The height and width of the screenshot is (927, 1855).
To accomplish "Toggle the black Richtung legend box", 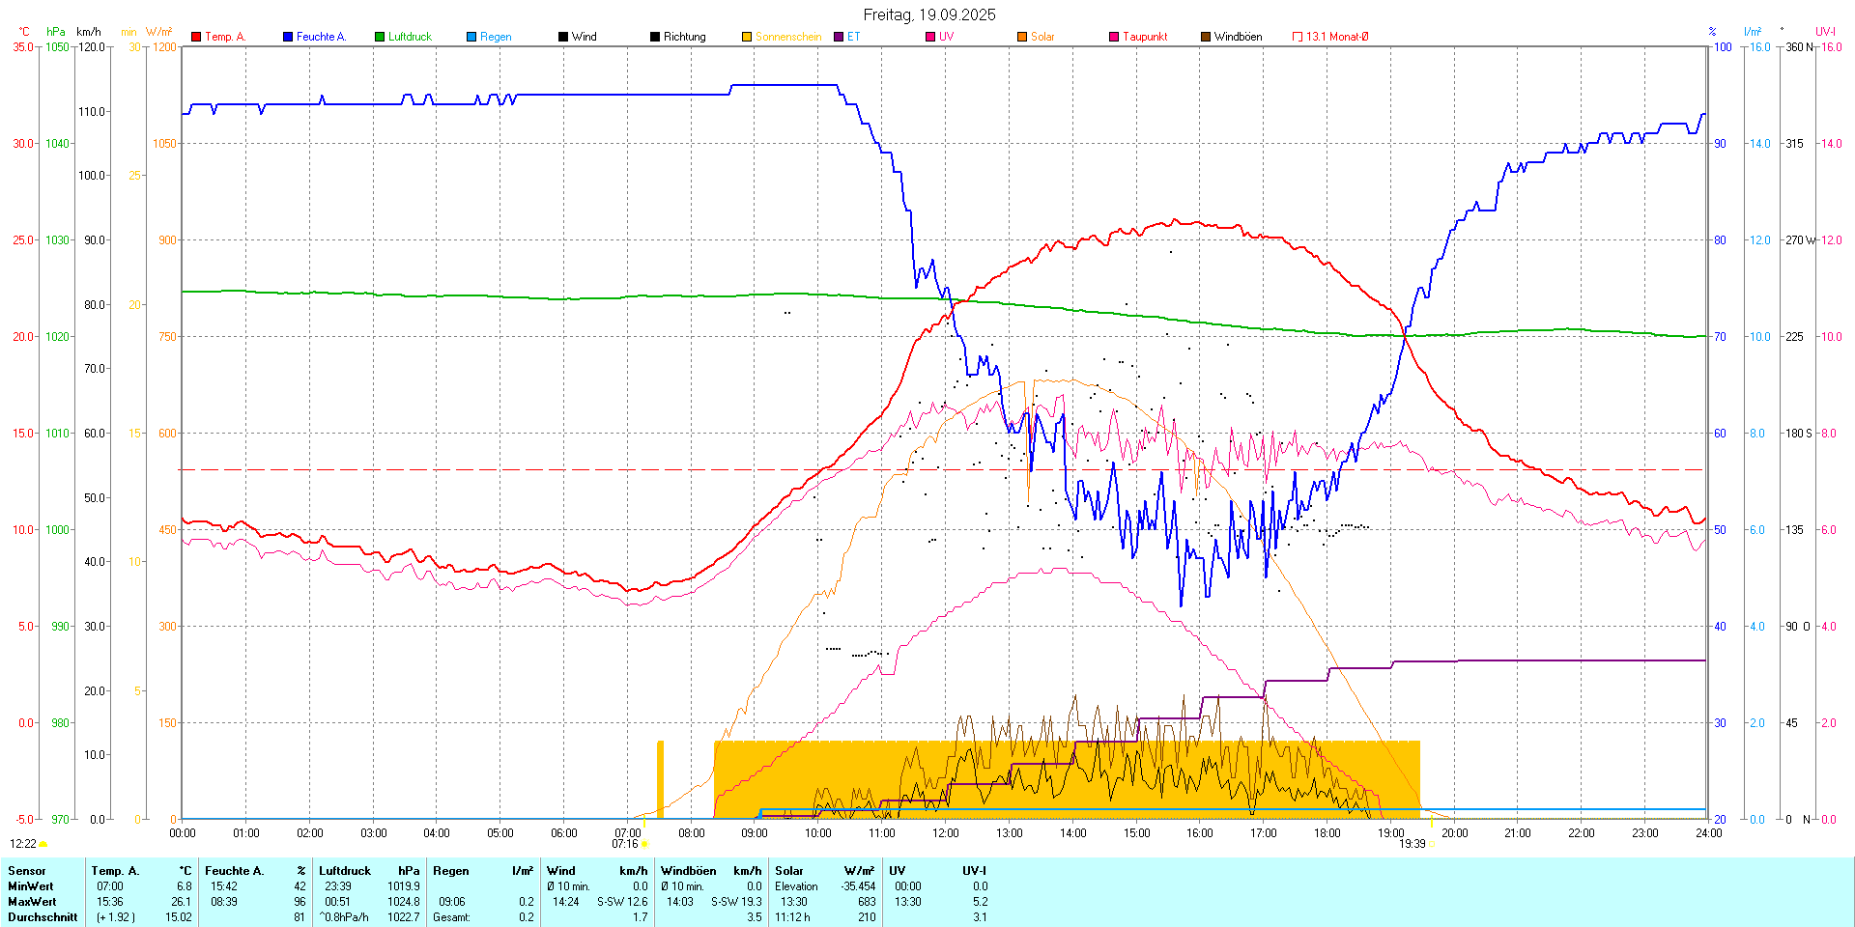I will click(x=655, y=37).
